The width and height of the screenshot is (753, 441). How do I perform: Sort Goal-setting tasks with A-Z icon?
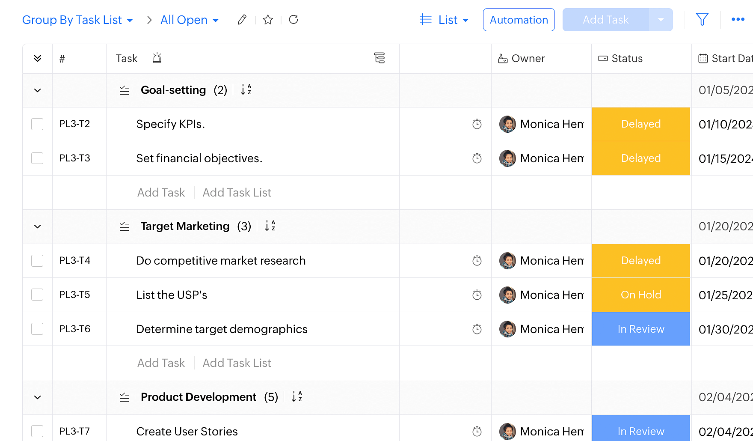[x=246, y=90]
